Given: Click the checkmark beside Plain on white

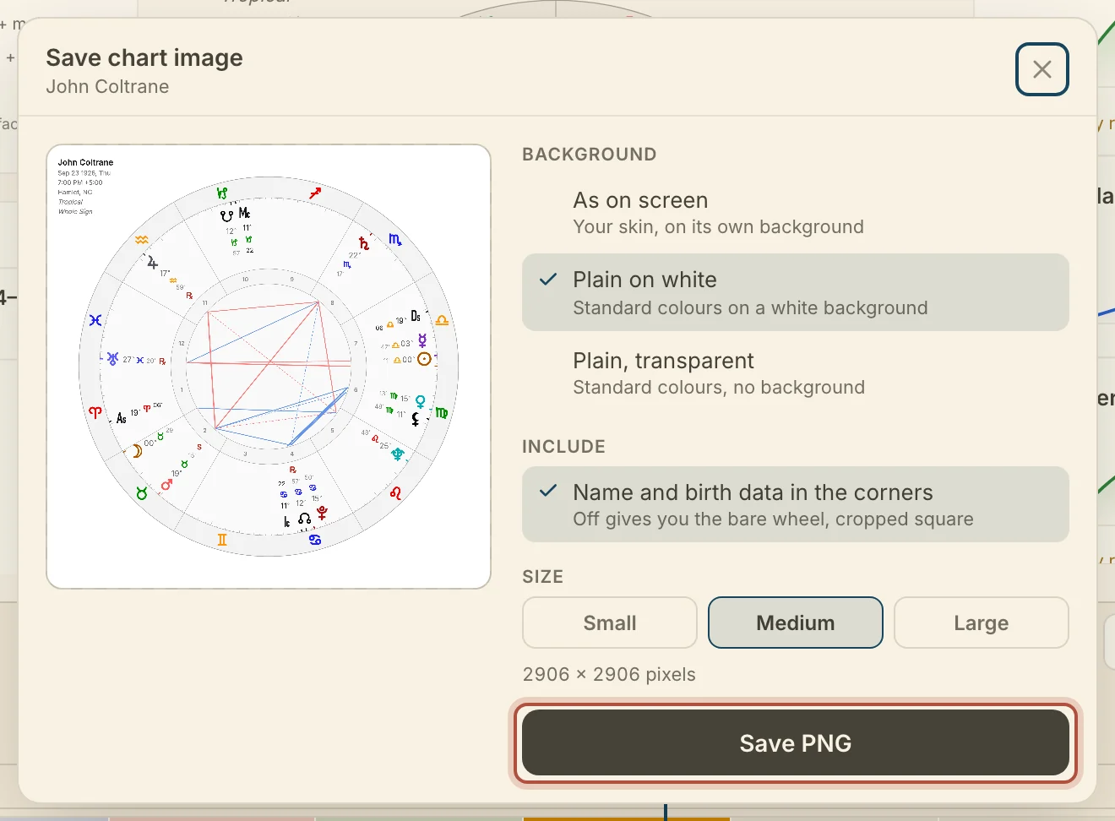Looking at the screenshot, I should tap(548, 279).
